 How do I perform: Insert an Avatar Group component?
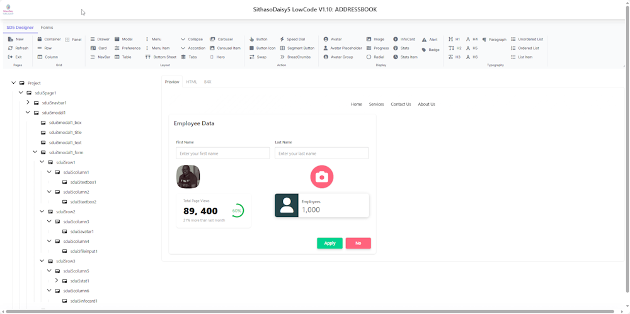tap(338, 57)
